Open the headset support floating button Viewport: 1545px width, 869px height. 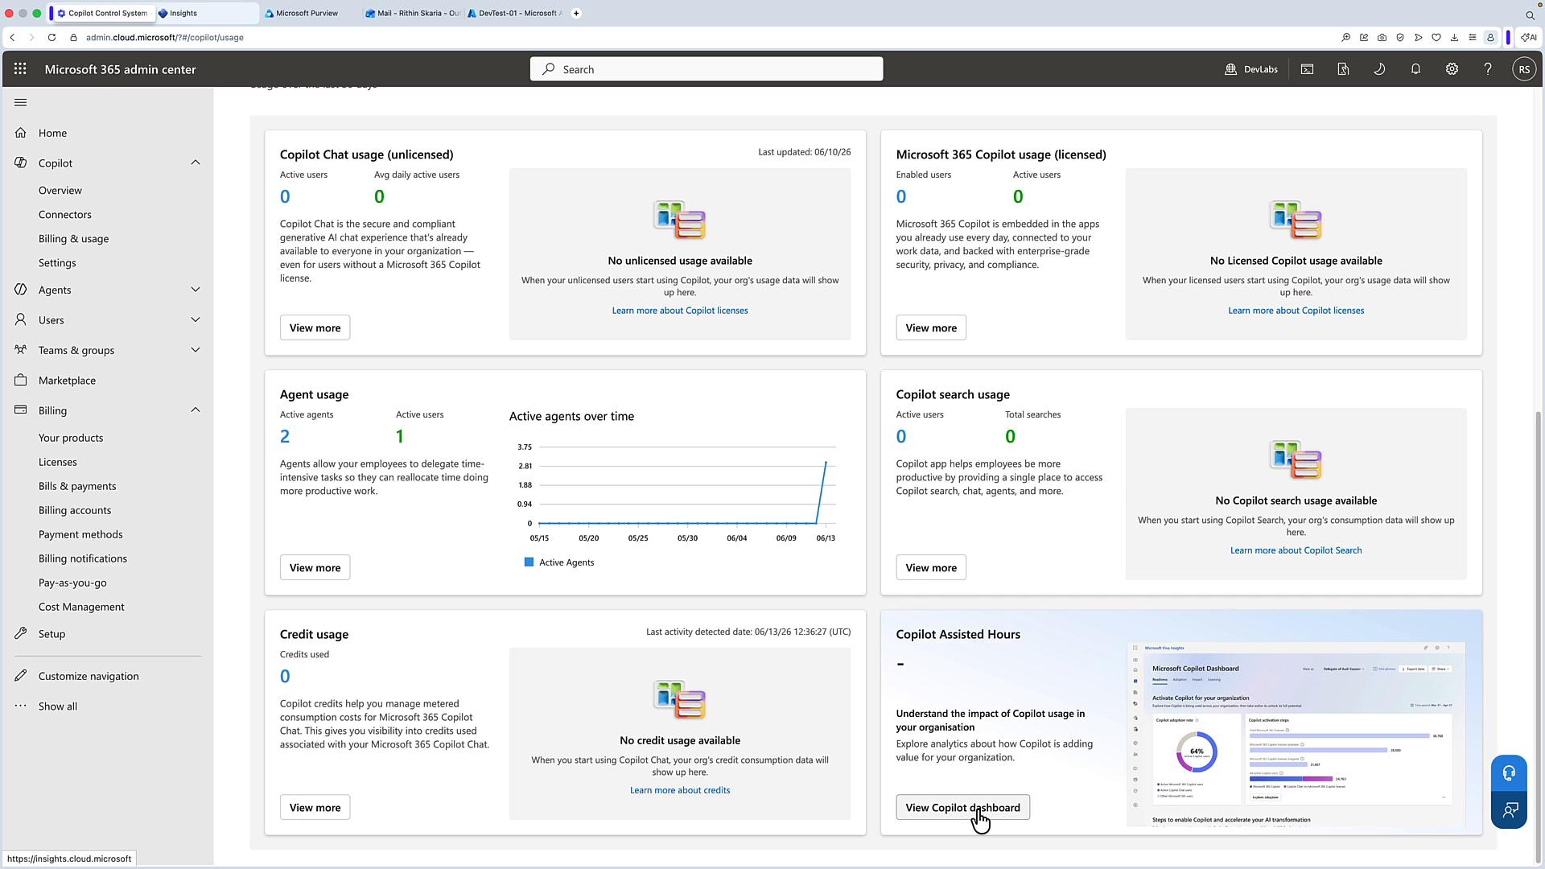click(1509, 773)
